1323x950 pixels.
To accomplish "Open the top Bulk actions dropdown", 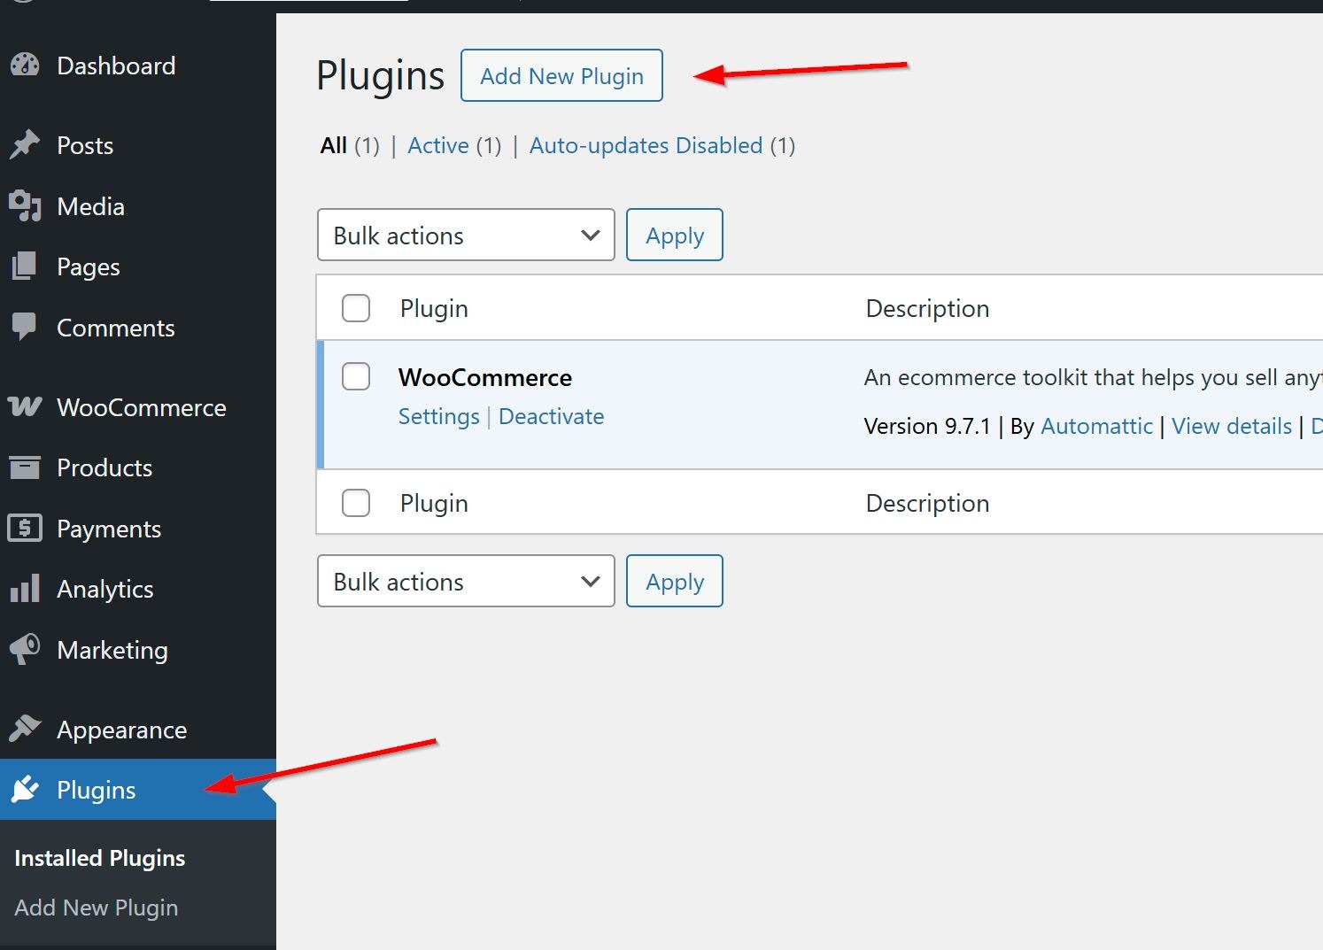I will click(x=465, y=235).
